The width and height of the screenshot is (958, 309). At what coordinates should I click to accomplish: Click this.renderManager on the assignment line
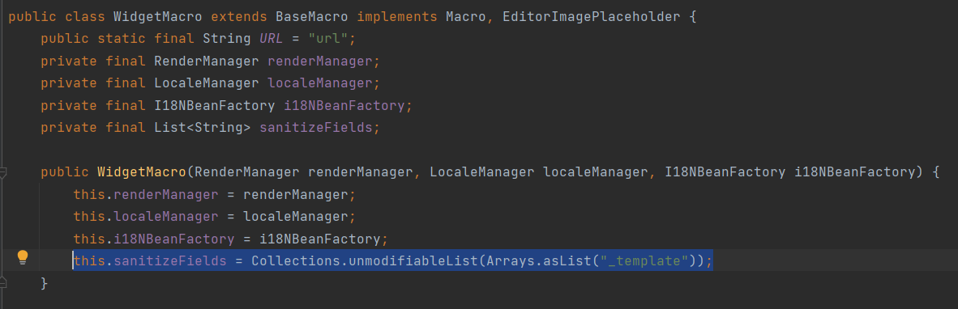146,196
